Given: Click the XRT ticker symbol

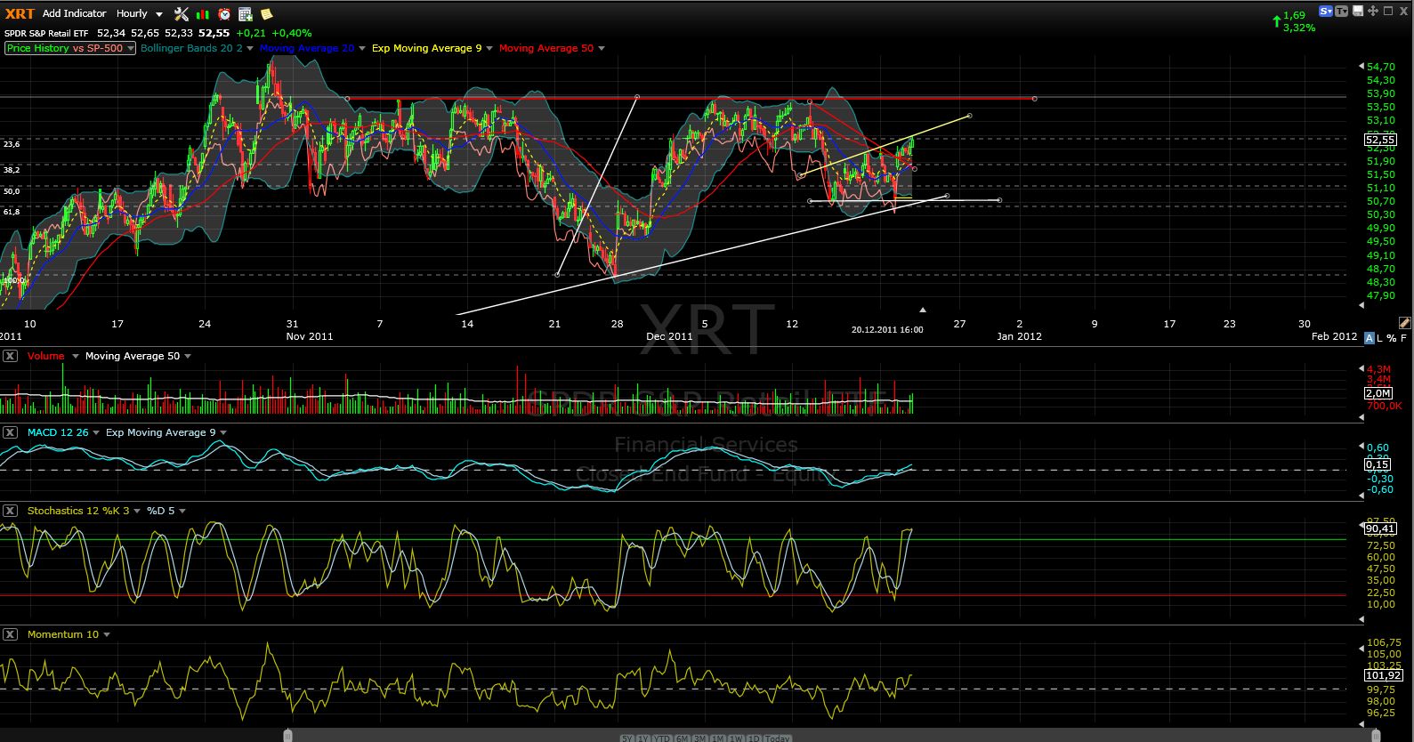Looking at the screenshot, I should (20, 13).
